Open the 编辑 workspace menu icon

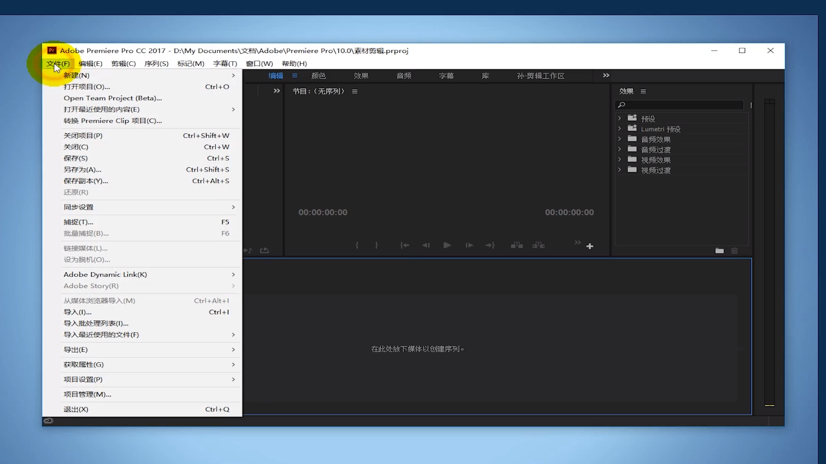(x=295, y=76)
